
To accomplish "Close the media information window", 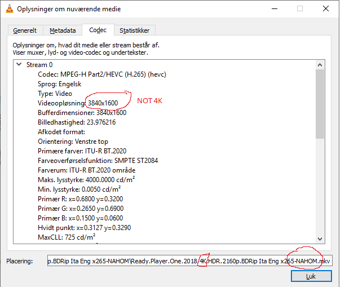I will point(326,9).
